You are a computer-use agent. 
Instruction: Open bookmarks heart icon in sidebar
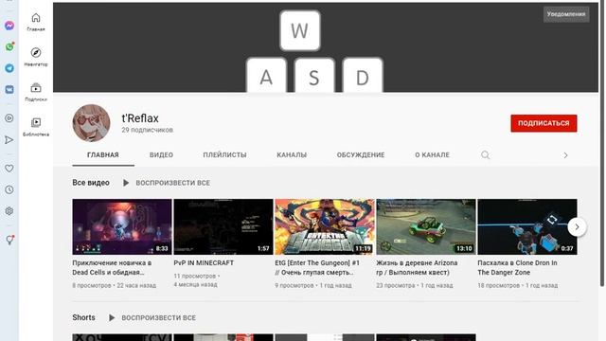pyautogui.click(x=9, y=169)
